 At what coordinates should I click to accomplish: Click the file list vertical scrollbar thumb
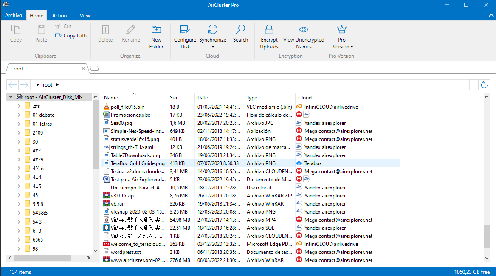tap(487, 236)
